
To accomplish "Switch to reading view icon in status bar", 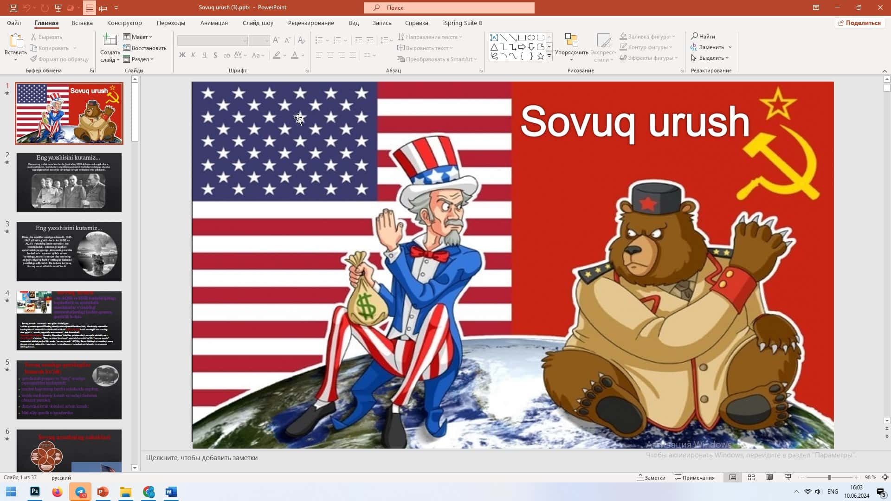I will [x=769, y=477].
